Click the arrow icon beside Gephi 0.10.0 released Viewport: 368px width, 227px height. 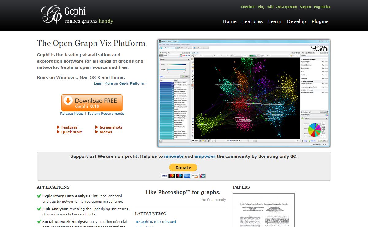point(137,222)
